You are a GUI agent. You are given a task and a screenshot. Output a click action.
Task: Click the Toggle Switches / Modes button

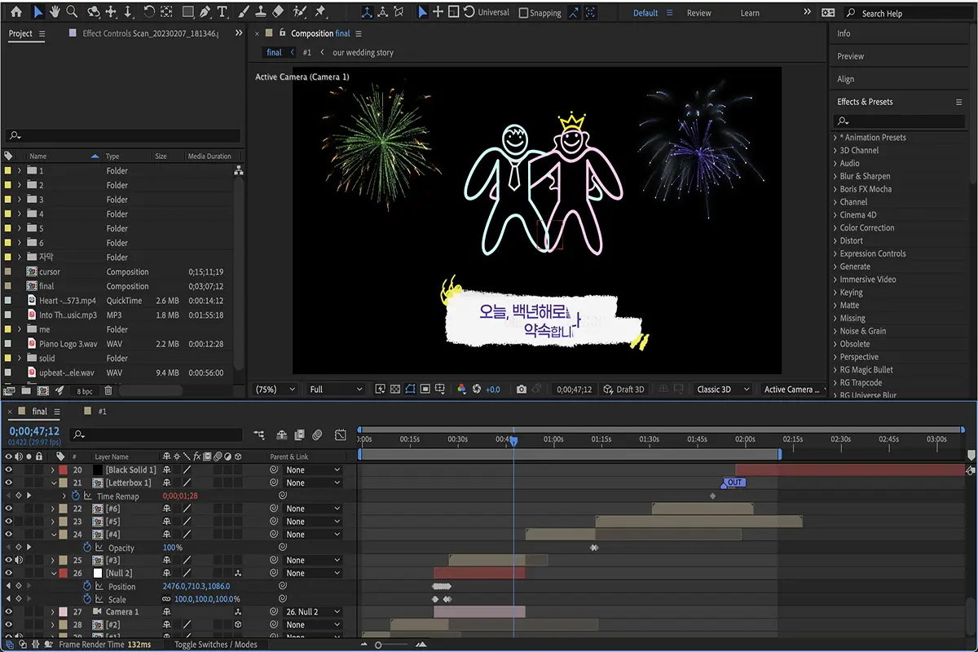pos(215,645)
